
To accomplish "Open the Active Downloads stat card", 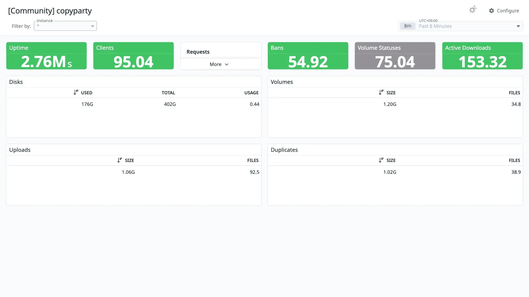I will point(482,56).
